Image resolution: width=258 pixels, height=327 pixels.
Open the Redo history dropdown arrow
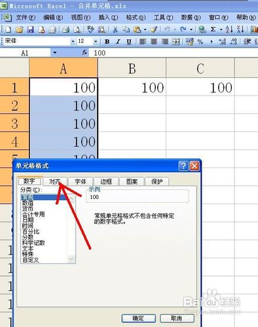(x=191, y=29)
